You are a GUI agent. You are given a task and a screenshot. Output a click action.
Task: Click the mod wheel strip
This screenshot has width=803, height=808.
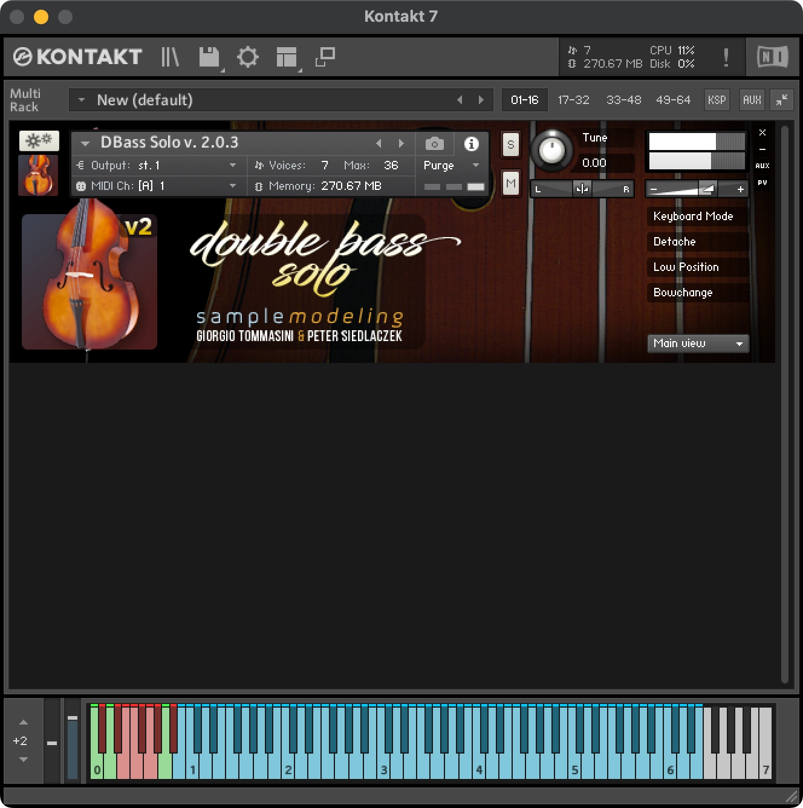(x=73, y=741)
